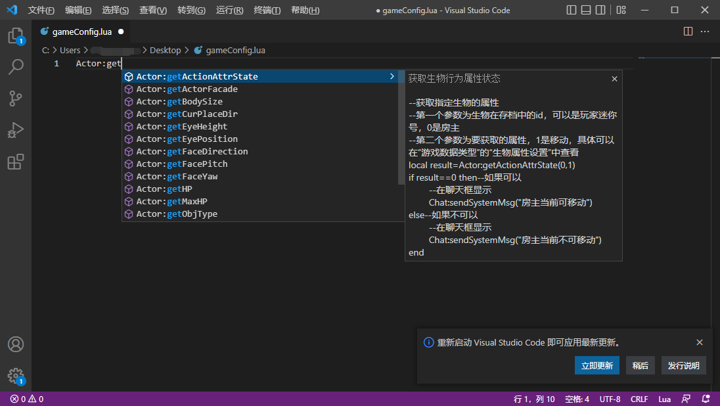The width and height of the screenshot is (720, 406).
Task: Click the Users breadcrumb segment
Action: click(70, 51)
